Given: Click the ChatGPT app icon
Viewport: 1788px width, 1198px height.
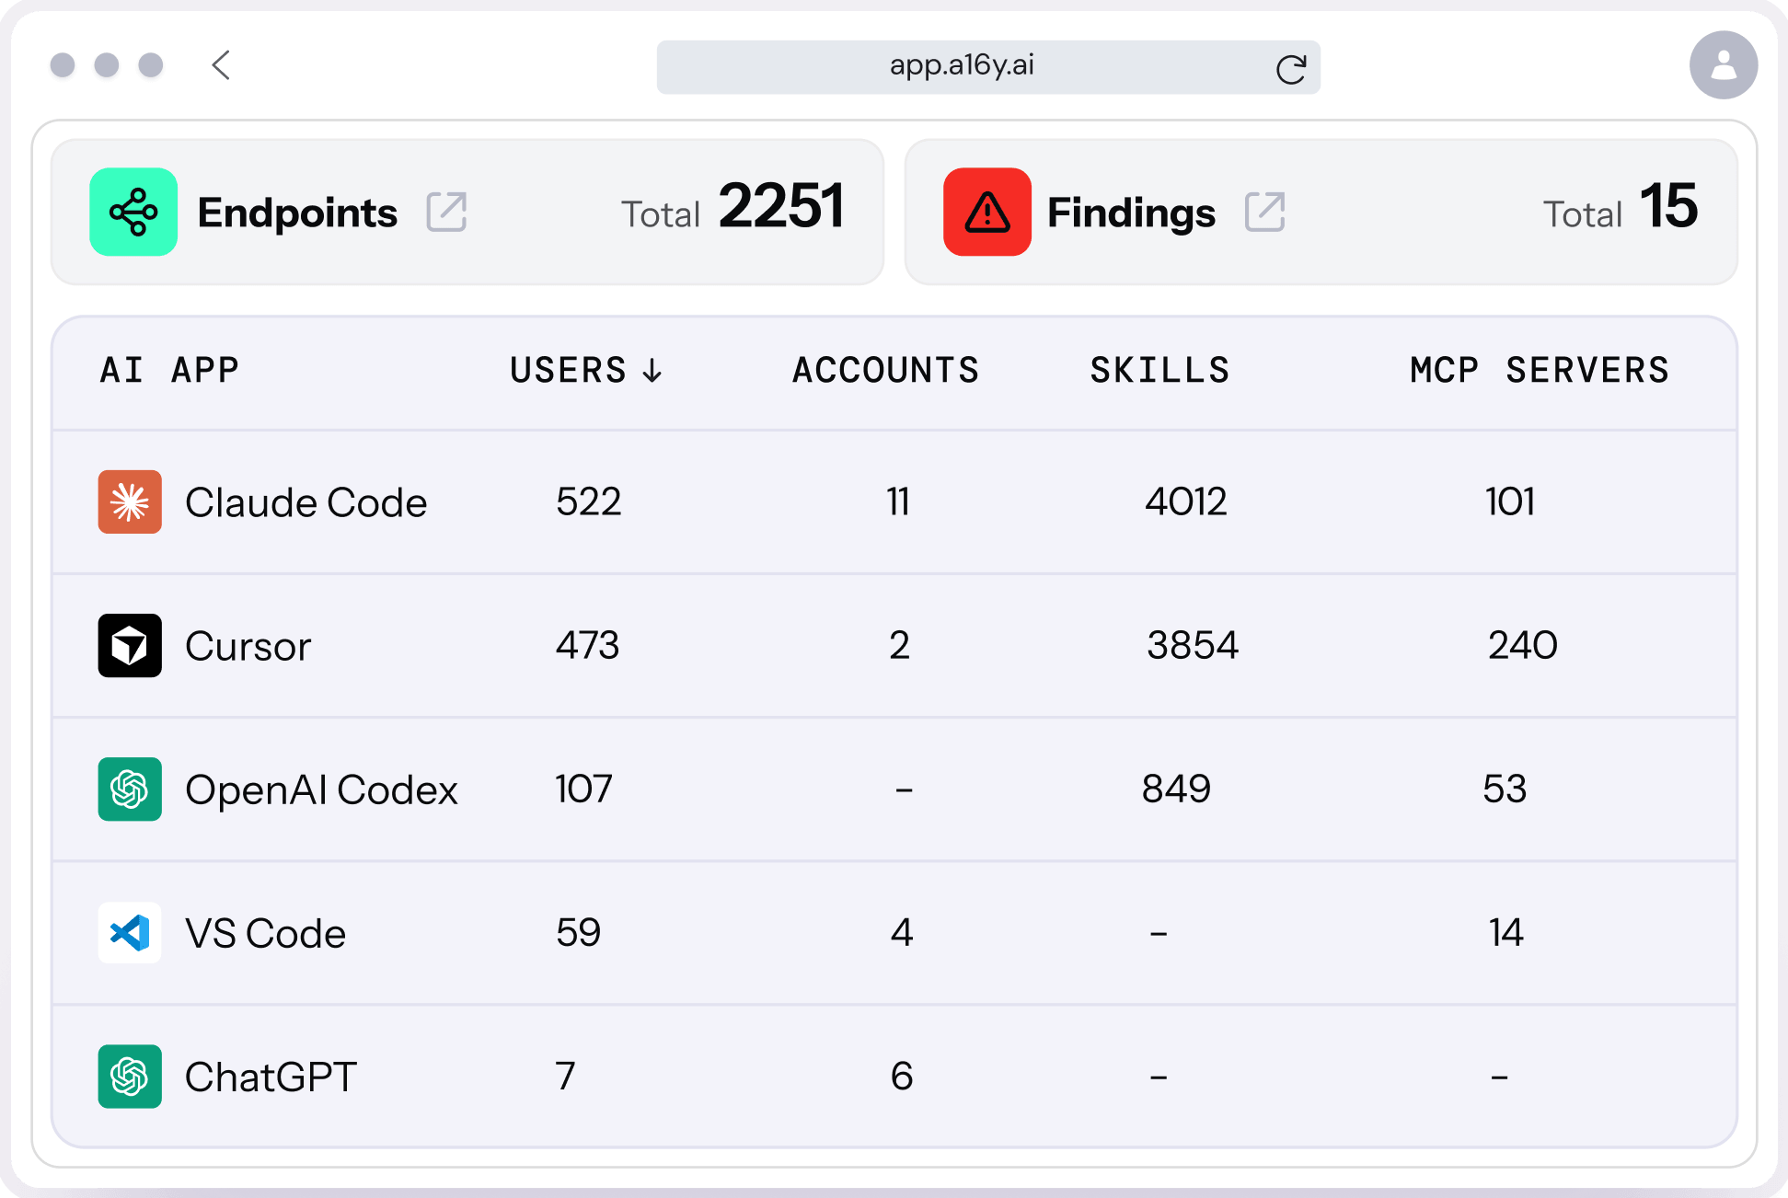Looking at the screenshot, I should coord(130,1077).
